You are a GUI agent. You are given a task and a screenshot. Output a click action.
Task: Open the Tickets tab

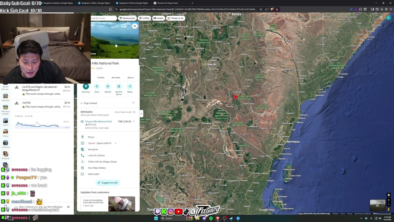[101, 77]
